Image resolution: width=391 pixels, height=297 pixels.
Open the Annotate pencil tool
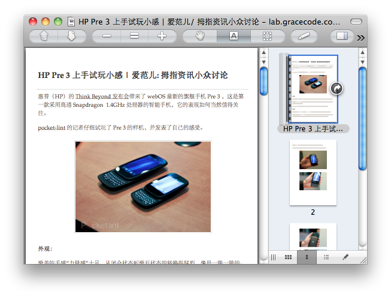click(x=304, y=36)
